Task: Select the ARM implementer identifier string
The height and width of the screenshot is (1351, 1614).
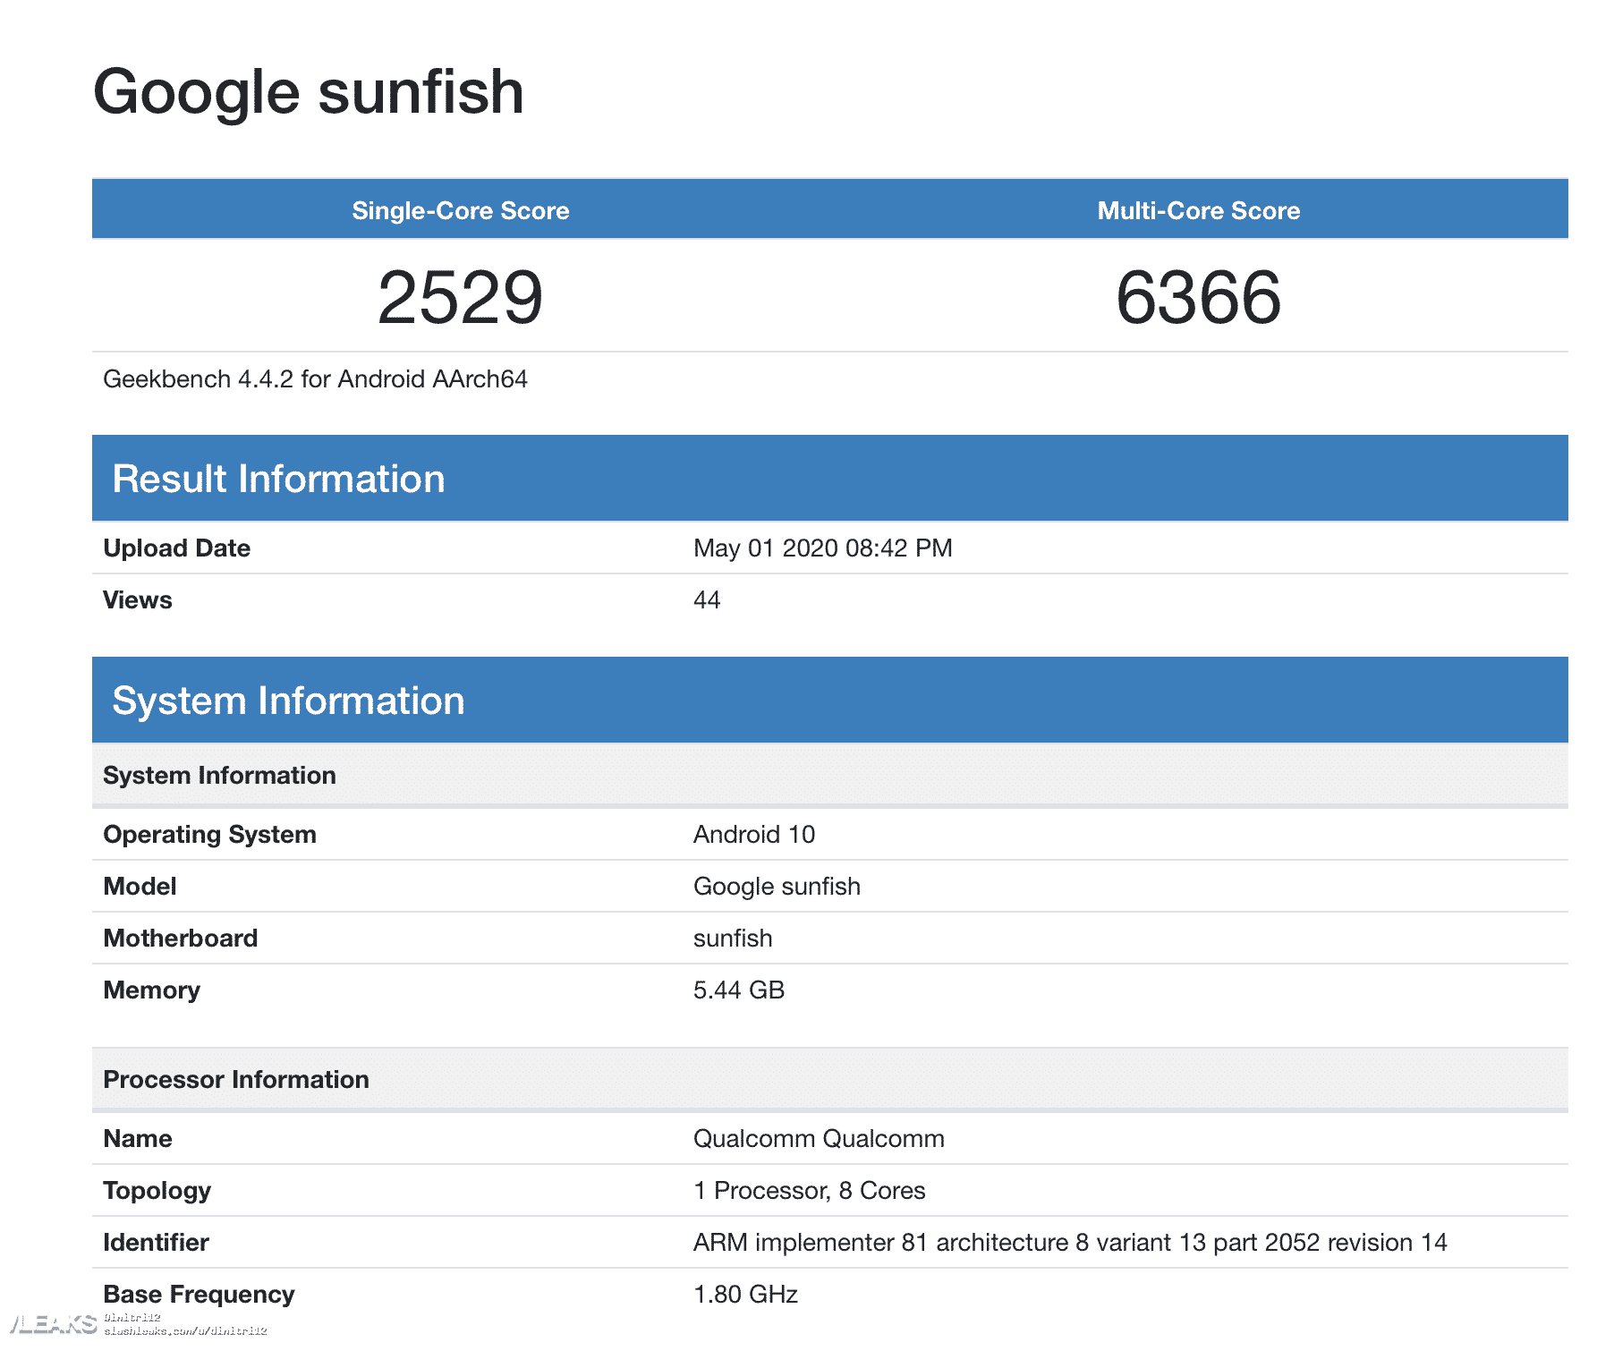Action: point(1069,1242)
